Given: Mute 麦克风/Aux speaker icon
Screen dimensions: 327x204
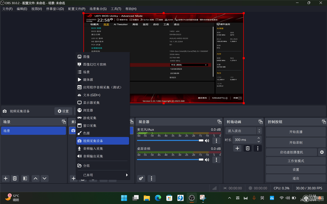Looking at the screenshot, I should (x=207, y=141).
